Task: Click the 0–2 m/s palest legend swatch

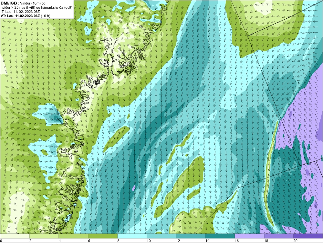Action: point(15,236)
